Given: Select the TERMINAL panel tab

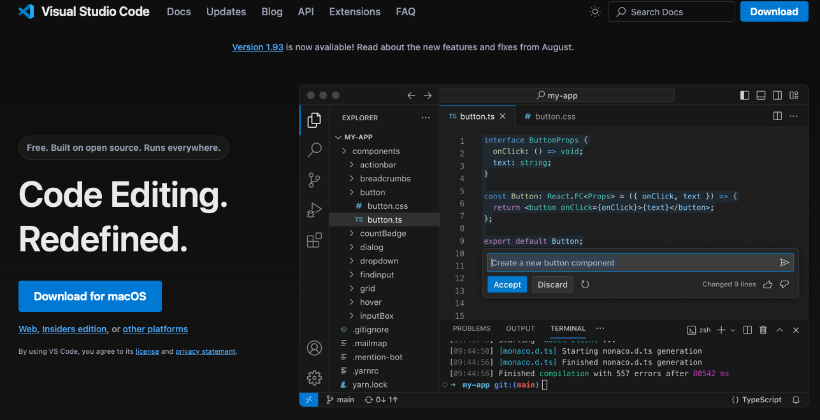Looking at the screenshot, I should pos(568,328).
